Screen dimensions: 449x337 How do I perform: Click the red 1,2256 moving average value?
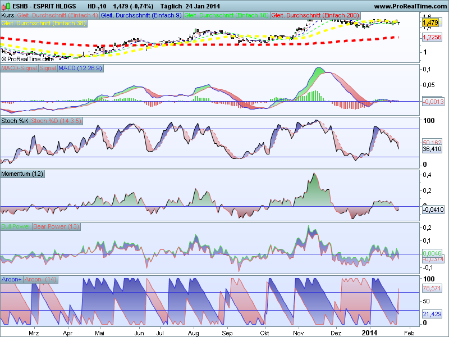pos(432,37)
